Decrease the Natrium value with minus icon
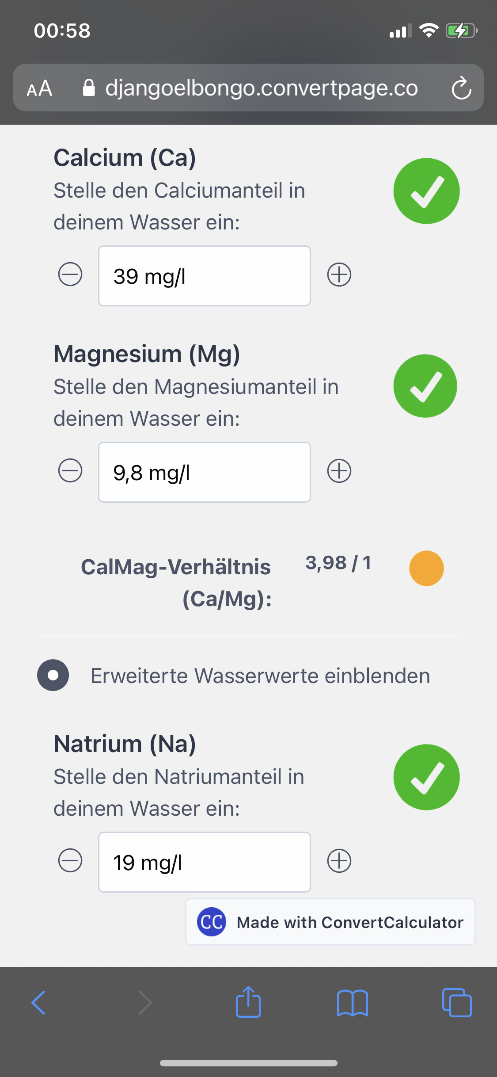 point(70,860)
